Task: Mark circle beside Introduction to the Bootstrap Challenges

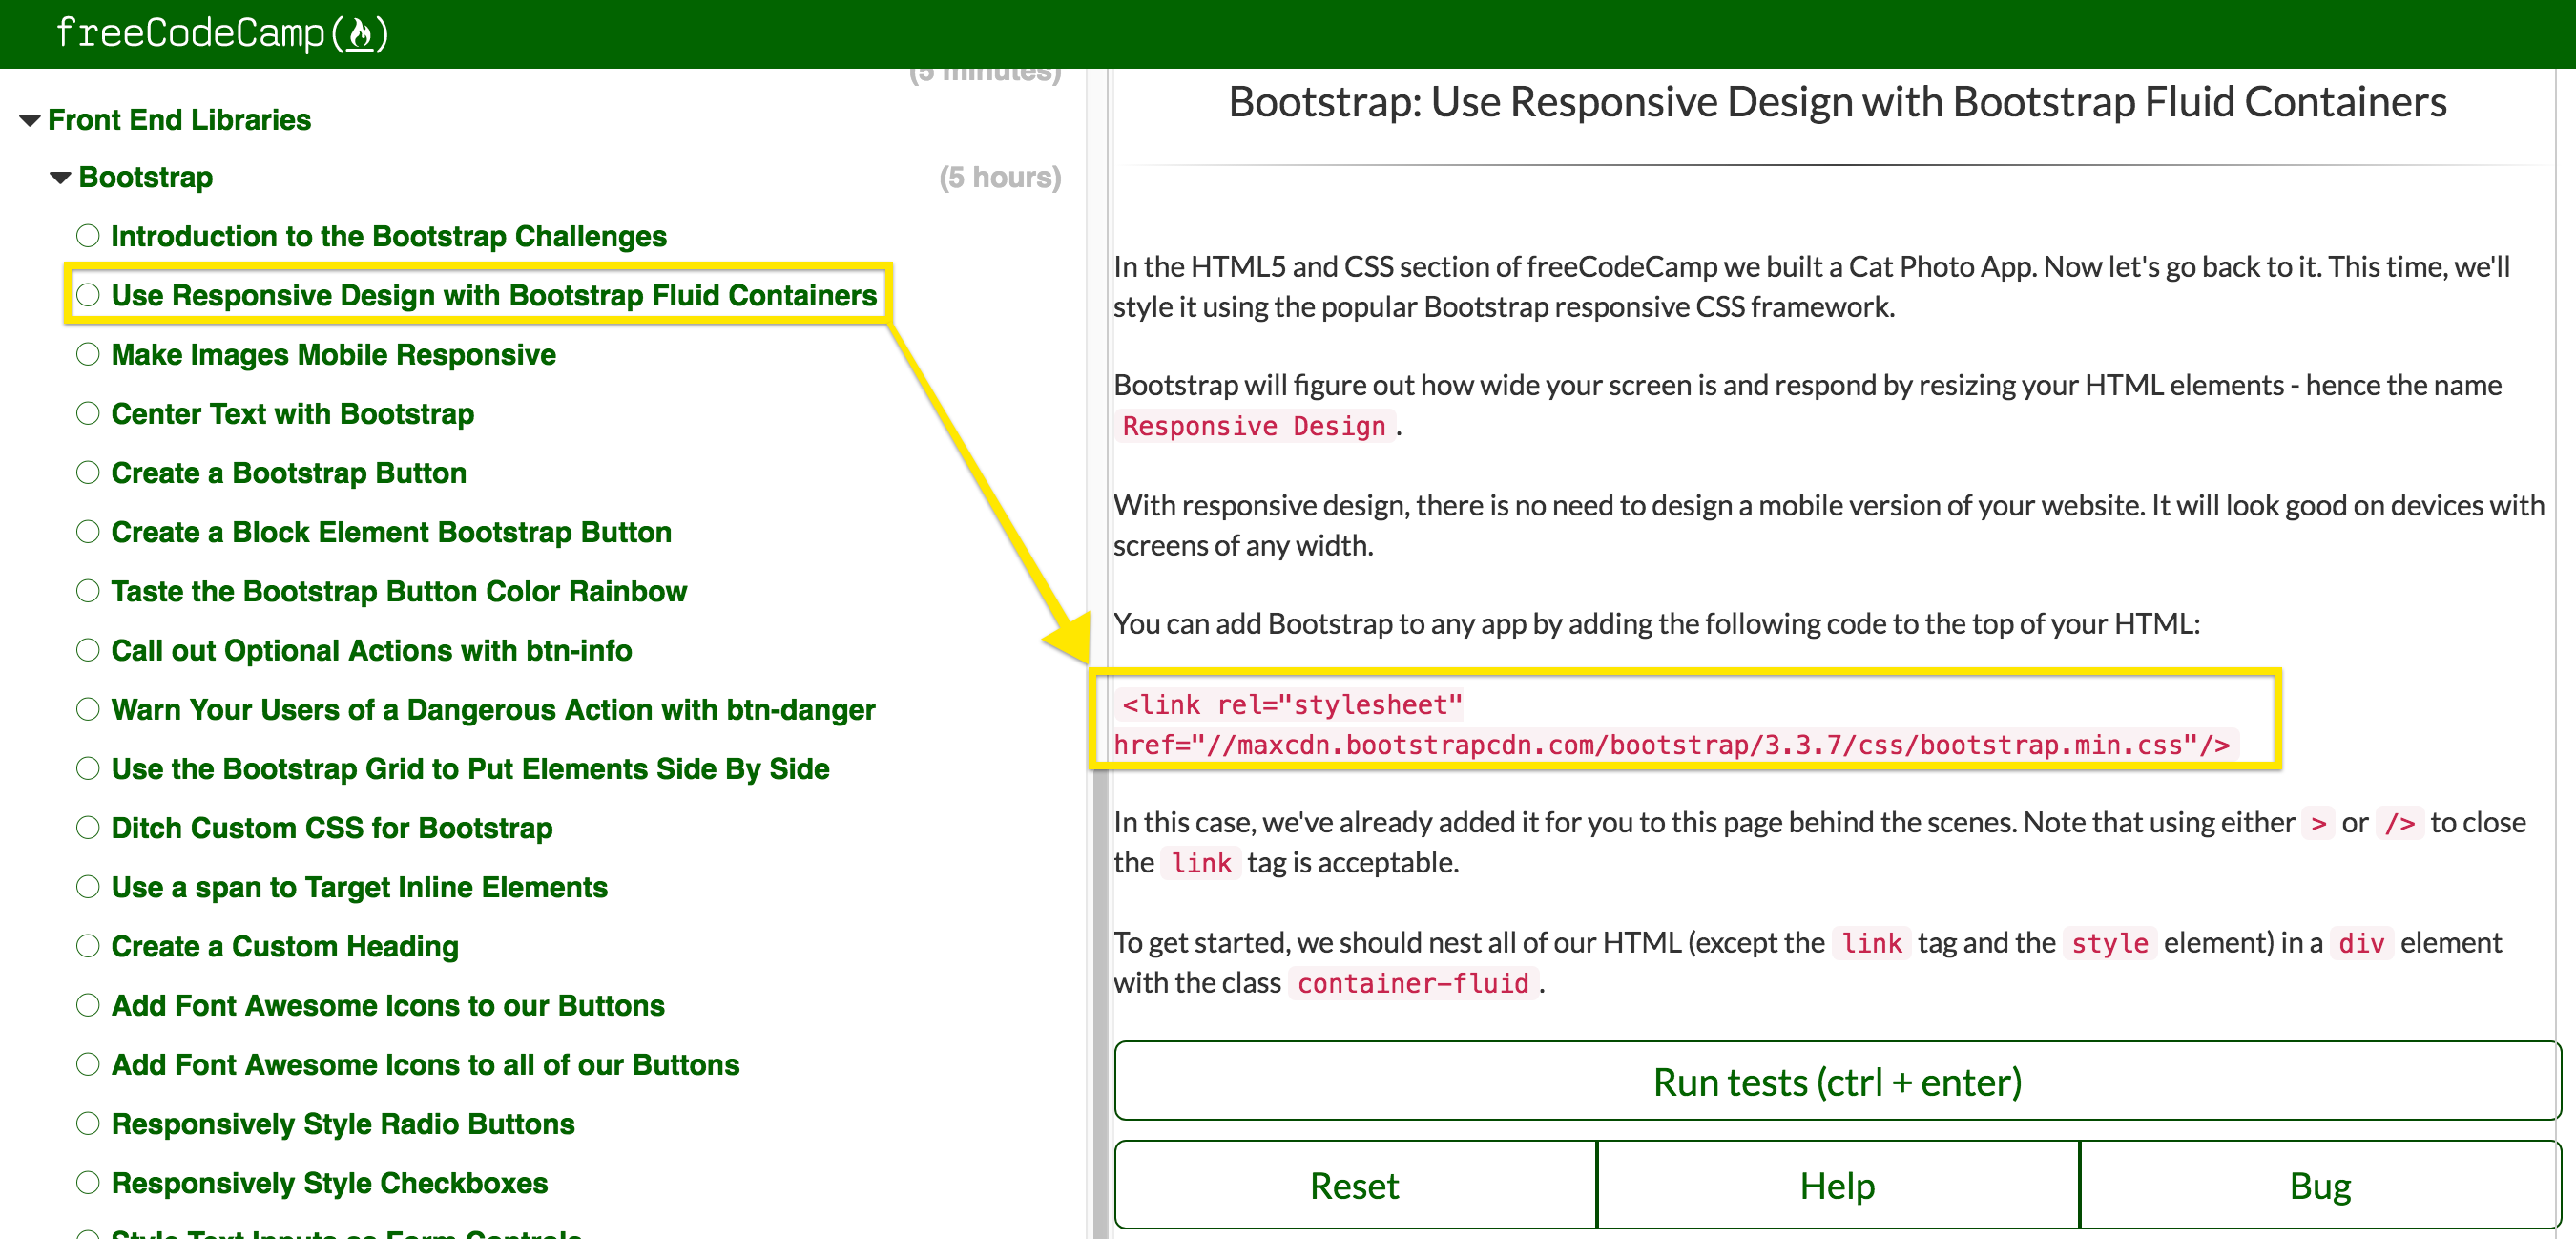Action: click(88, 235)
